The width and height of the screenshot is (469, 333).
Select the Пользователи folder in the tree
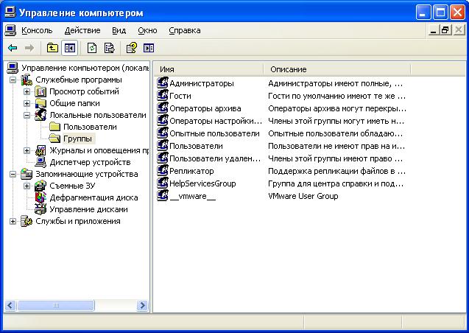coord(90,127)
